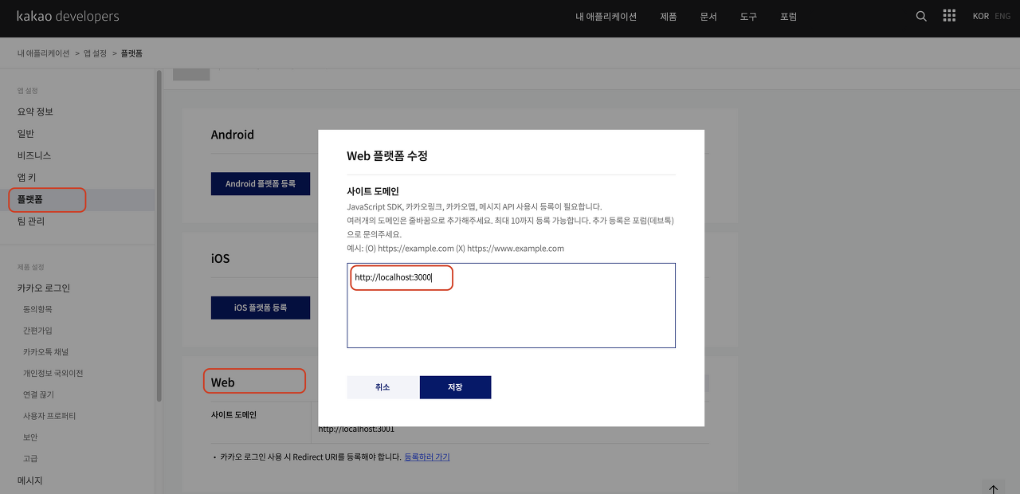Click iOS 플랫폼 등록 button
Image resolution: width=1020 pixels, height=494 pixels.
pyautogui.click(x=261, y=308)
